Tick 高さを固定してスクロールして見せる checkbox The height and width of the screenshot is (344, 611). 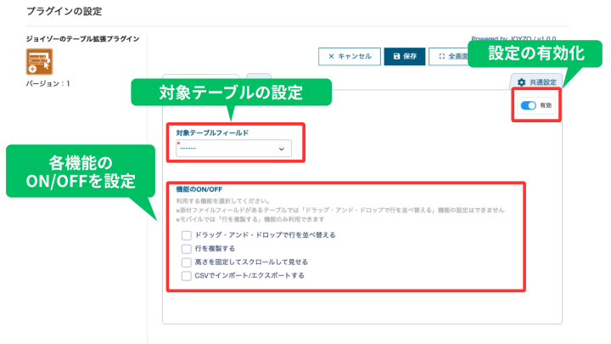point(186,262)
